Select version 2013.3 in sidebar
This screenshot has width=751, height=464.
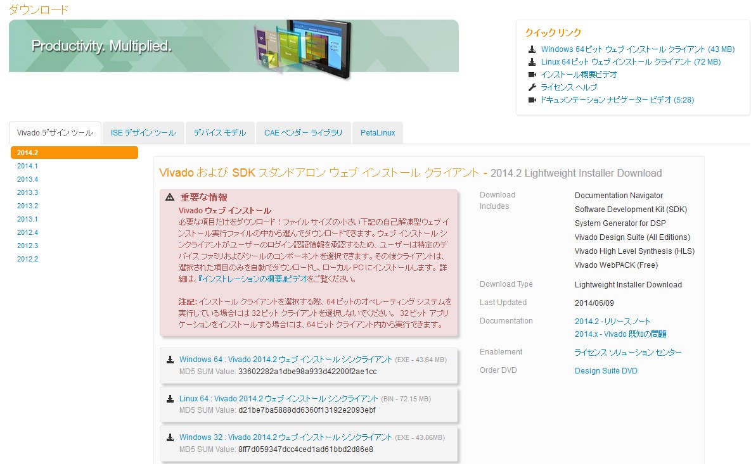[27, 193]
